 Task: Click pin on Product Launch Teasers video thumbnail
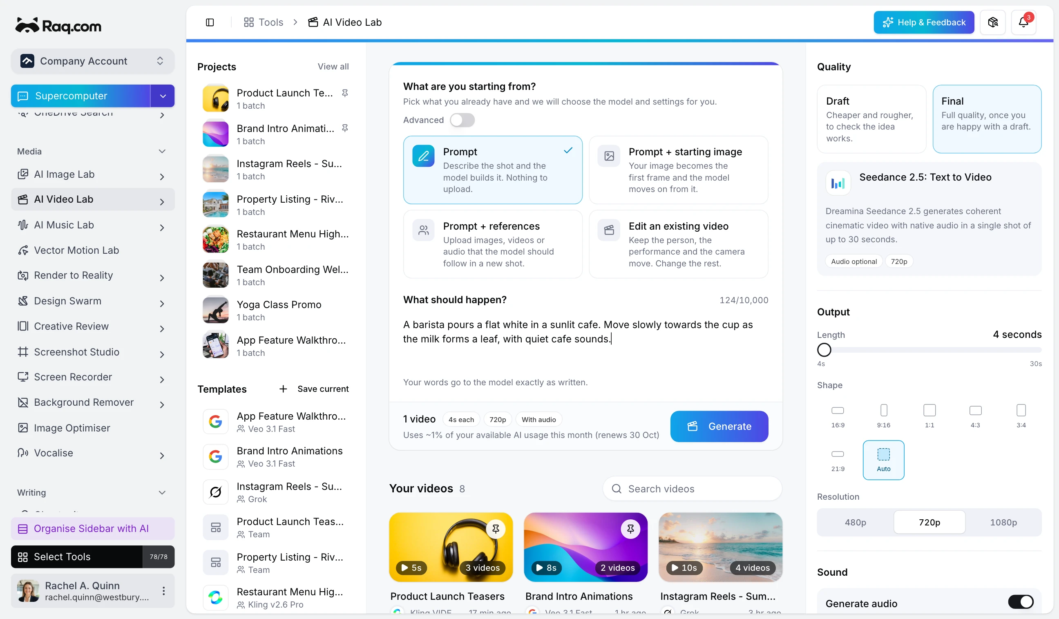click(x=496, y=529)
